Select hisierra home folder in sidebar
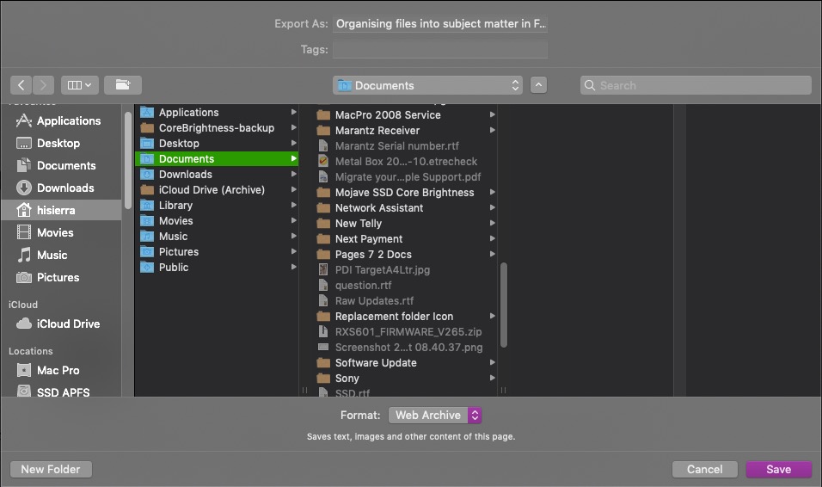This screenshot has height=487, width=822. click(61, 211)
